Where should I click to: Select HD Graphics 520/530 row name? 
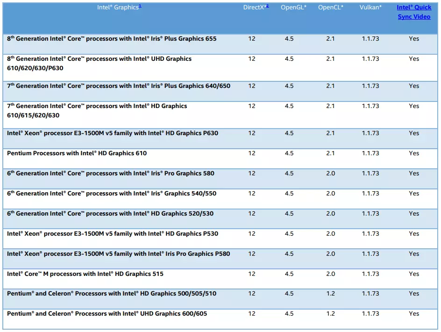[x=110, y=213]
